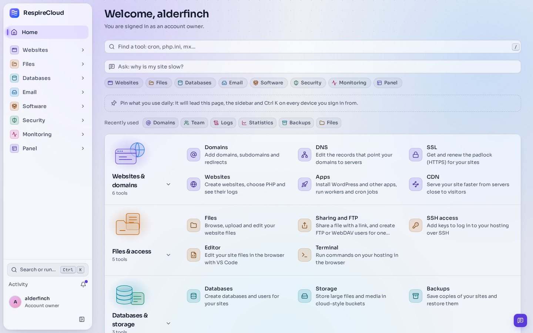533x333 pixels.
Task: Open the Sharing and FTP icon
Action: pyautogui.click(x=305, y=225)
